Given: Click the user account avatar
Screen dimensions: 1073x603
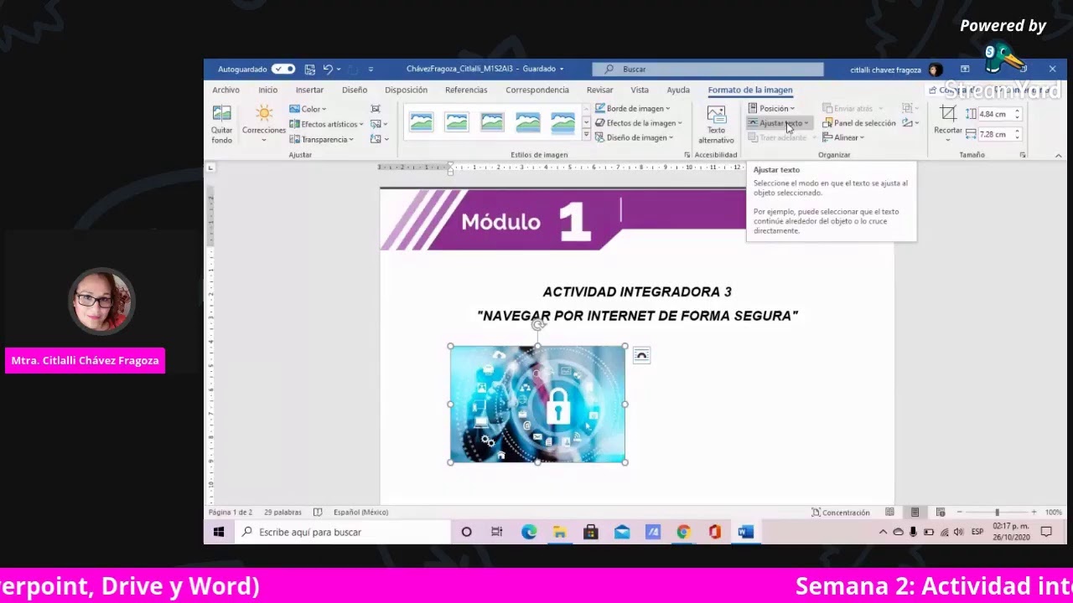Looking at the screenshot, I should (x=935, y=70).
